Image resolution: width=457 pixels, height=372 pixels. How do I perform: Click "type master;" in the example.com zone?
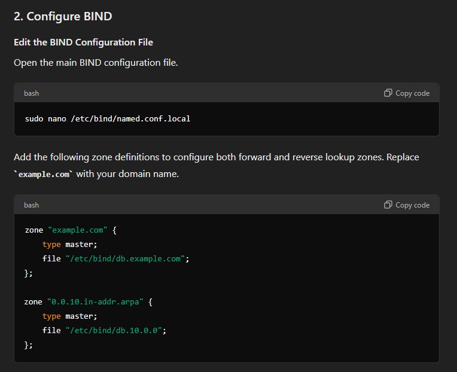point(69,245)
